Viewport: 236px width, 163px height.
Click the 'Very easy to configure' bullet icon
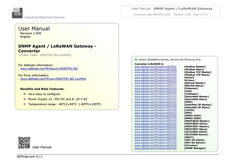25,94
